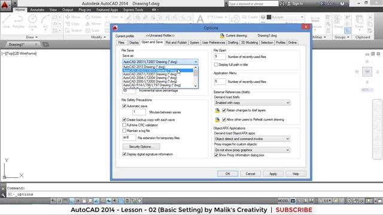The width and height of the screenshot is (383, 215).
Task: Toggle Allow other users to Refedit checkbox
Action: (224, 119)
